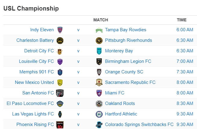
Task: Open the Memphis 901 FC team link
Action: pyautogui.click(x=36, y=72)
